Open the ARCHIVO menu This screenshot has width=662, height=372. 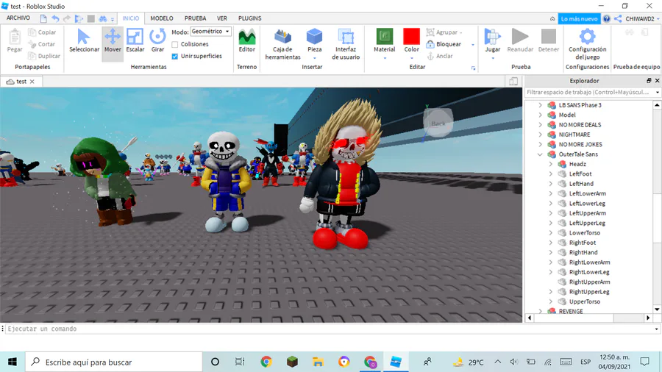click(x=18, y=18)
